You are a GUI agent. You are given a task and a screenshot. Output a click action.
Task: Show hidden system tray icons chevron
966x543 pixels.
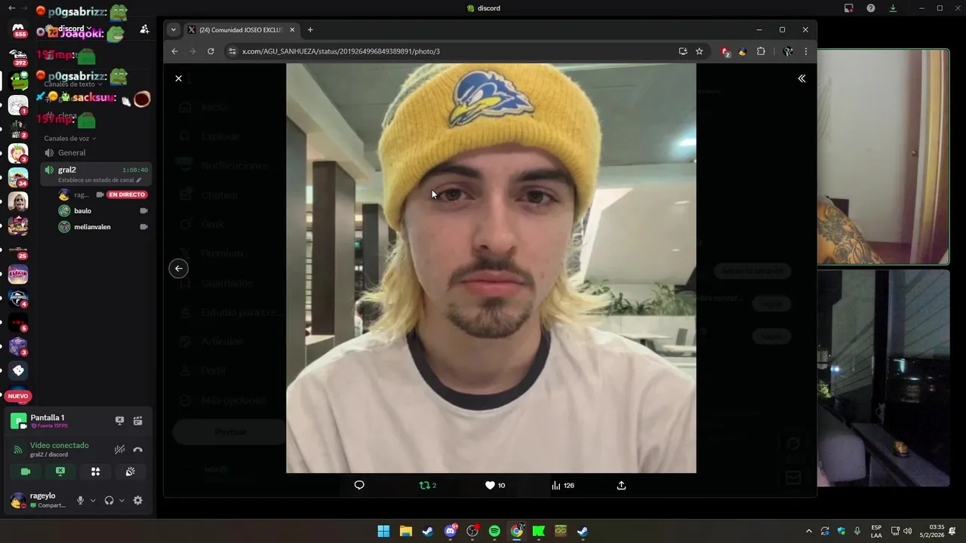(x=808, y=531)
